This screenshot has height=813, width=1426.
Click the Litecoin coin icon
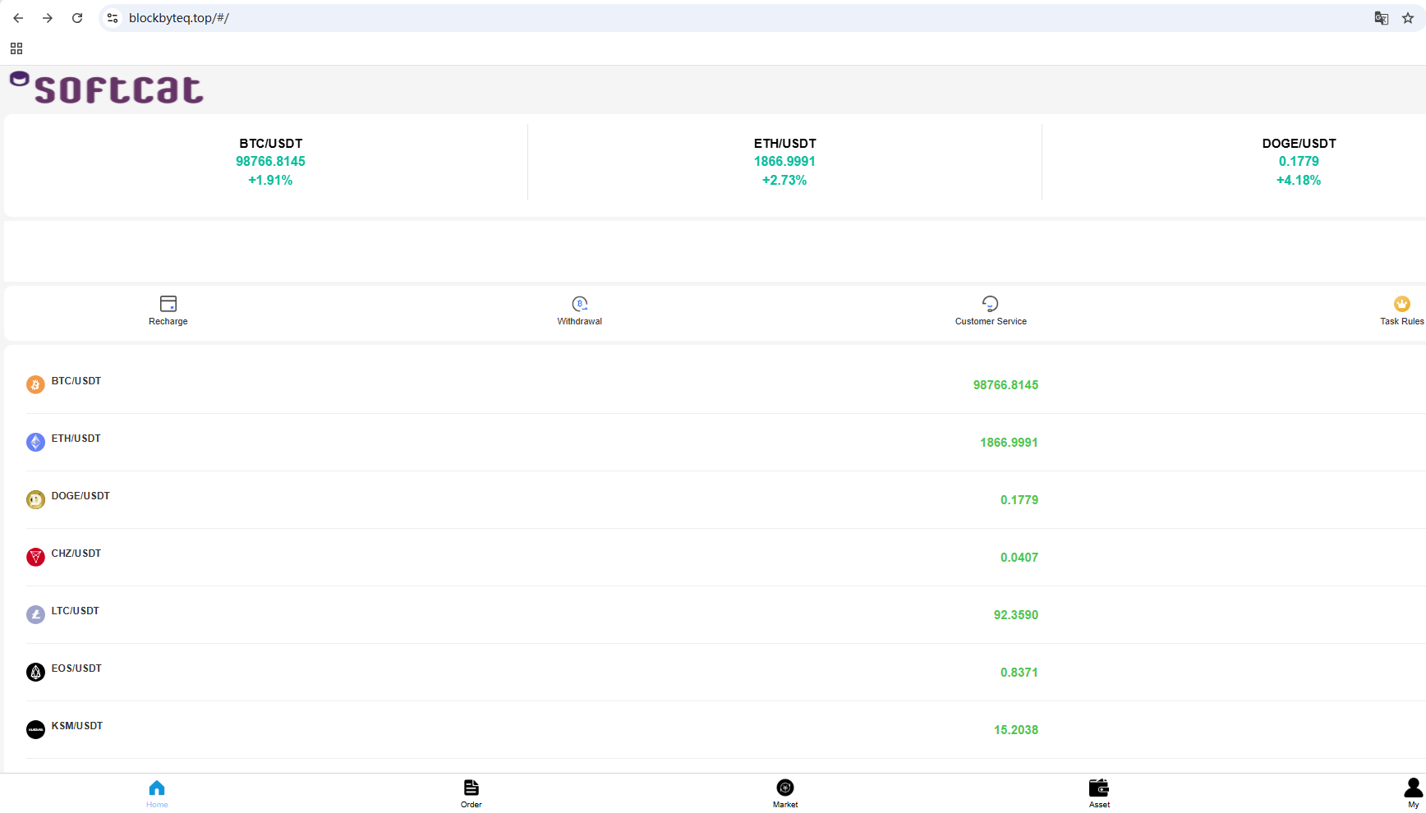35,614
